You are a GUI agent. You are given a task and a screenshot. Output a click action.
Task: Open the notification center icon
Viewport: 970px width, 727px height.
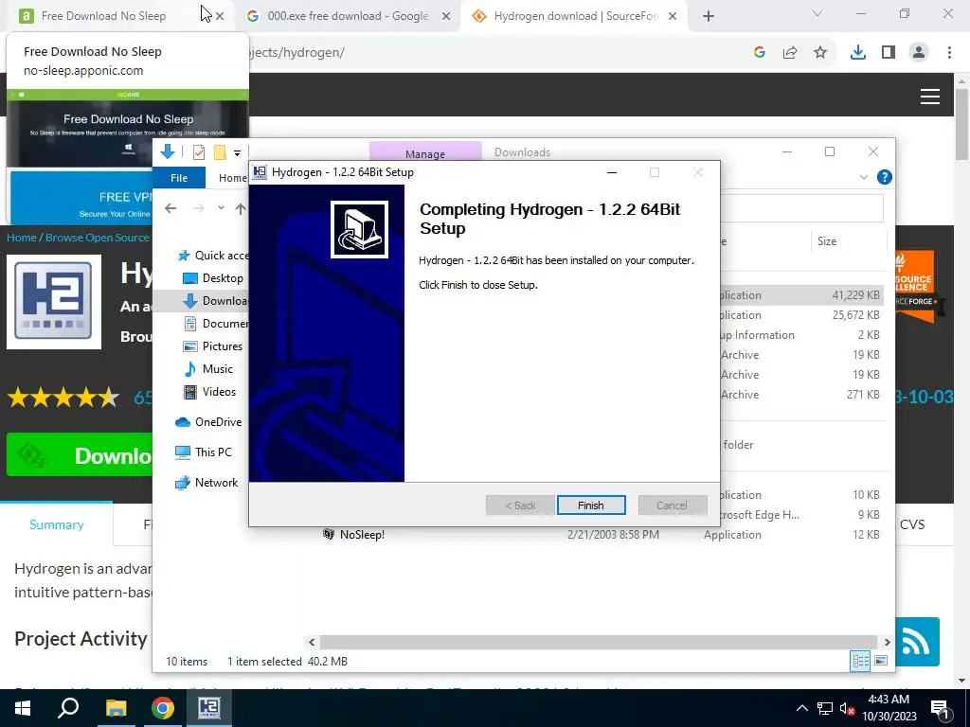click(940, 708)
